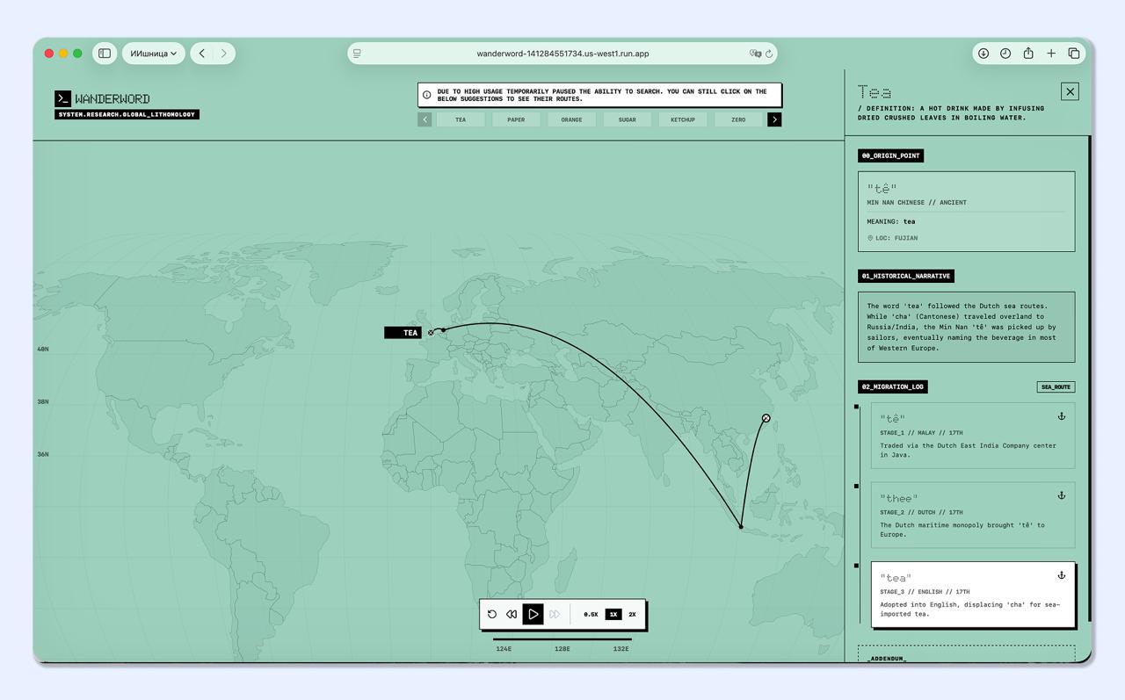Open a new tab
The image size is (1125, 700).
[x=1051, y=54]
